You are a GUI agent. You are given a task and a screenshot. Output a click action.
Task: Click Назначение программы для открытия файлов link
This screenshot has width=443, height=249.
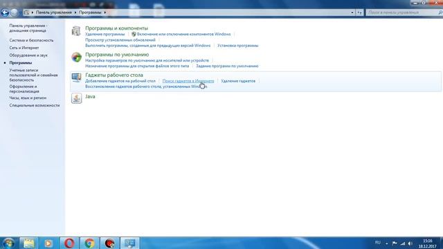click(x=137, y=66)
